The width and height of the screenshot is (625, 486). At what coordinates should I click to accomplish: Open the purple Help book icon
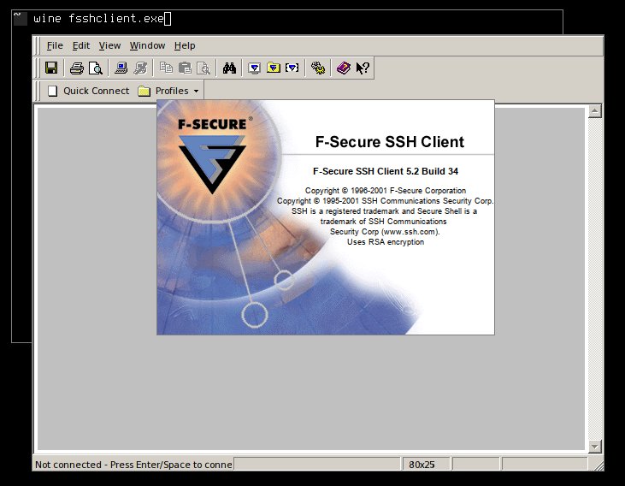[x=343, y=68]
